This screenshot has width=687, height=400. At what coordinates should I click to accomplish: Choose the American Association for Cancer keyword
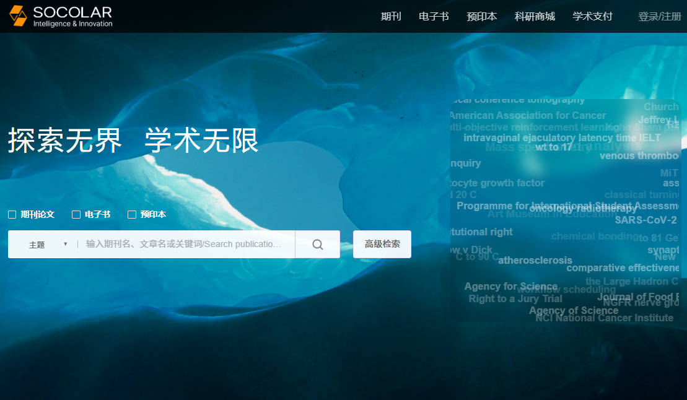point(527,116)
